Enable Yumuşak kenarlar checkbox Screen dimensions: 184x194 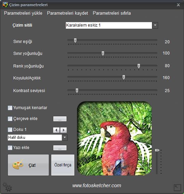pos(10,108)
